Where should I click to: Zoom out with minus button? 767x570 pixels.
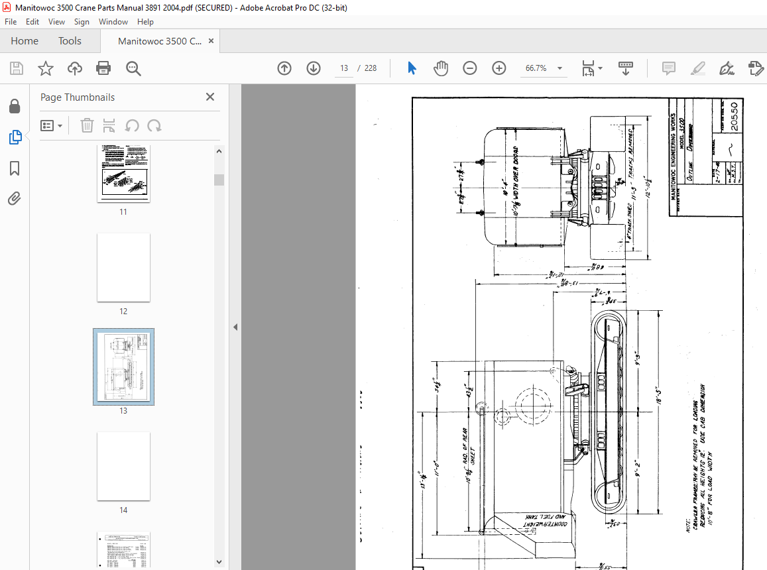(469, 68)
